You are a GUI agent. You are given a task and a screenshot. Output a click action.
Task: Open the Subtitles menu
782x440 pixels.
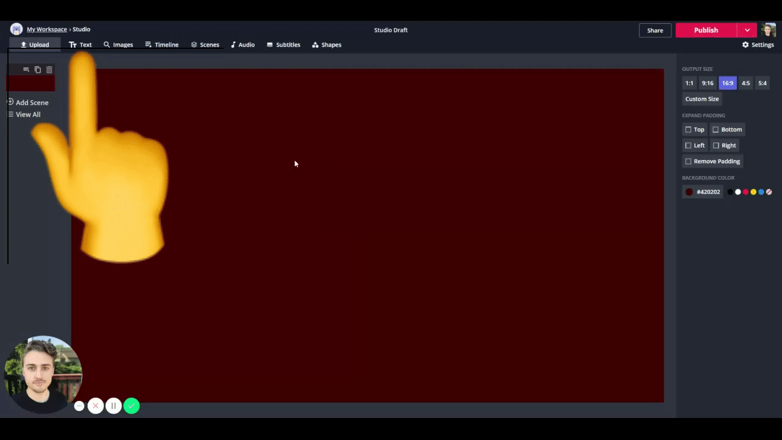[283, 45]
